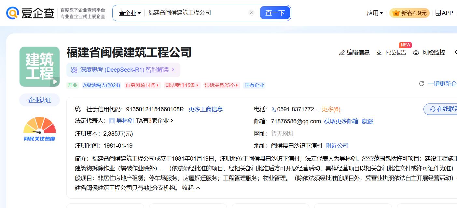
Task: Open the 查企业 search type dropdown
Action: (x=130, y=13)
